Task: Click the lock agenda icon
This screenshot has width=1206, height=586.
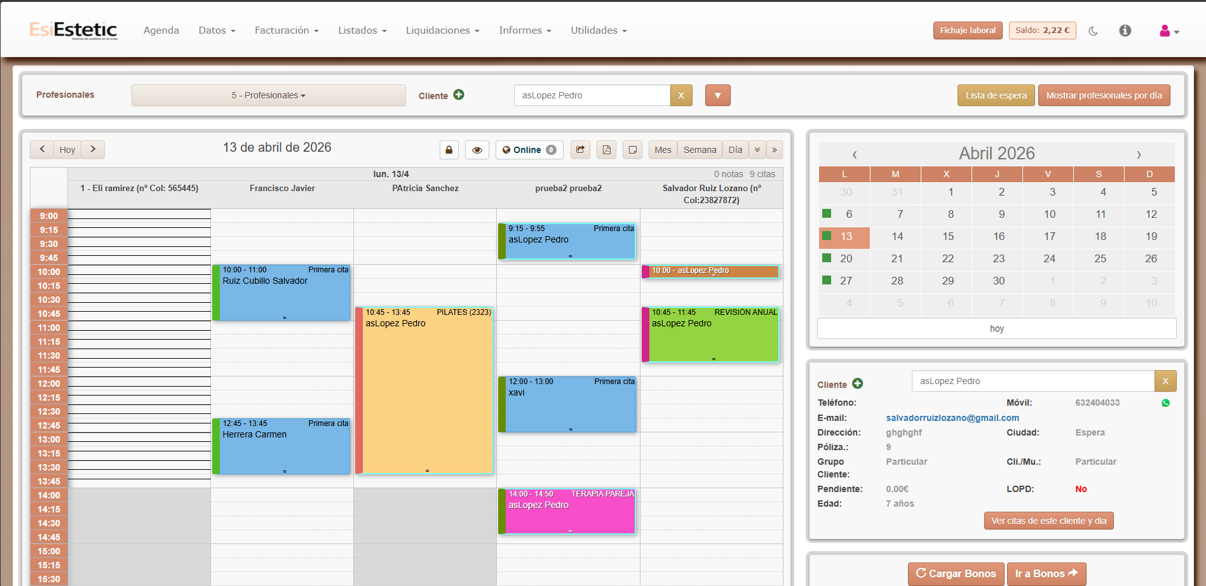Action: point(449,150)
